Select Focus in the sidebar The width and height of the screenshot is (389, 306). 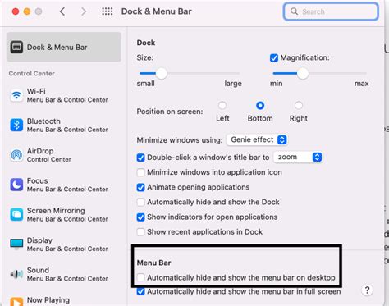[x=64, y=185]
